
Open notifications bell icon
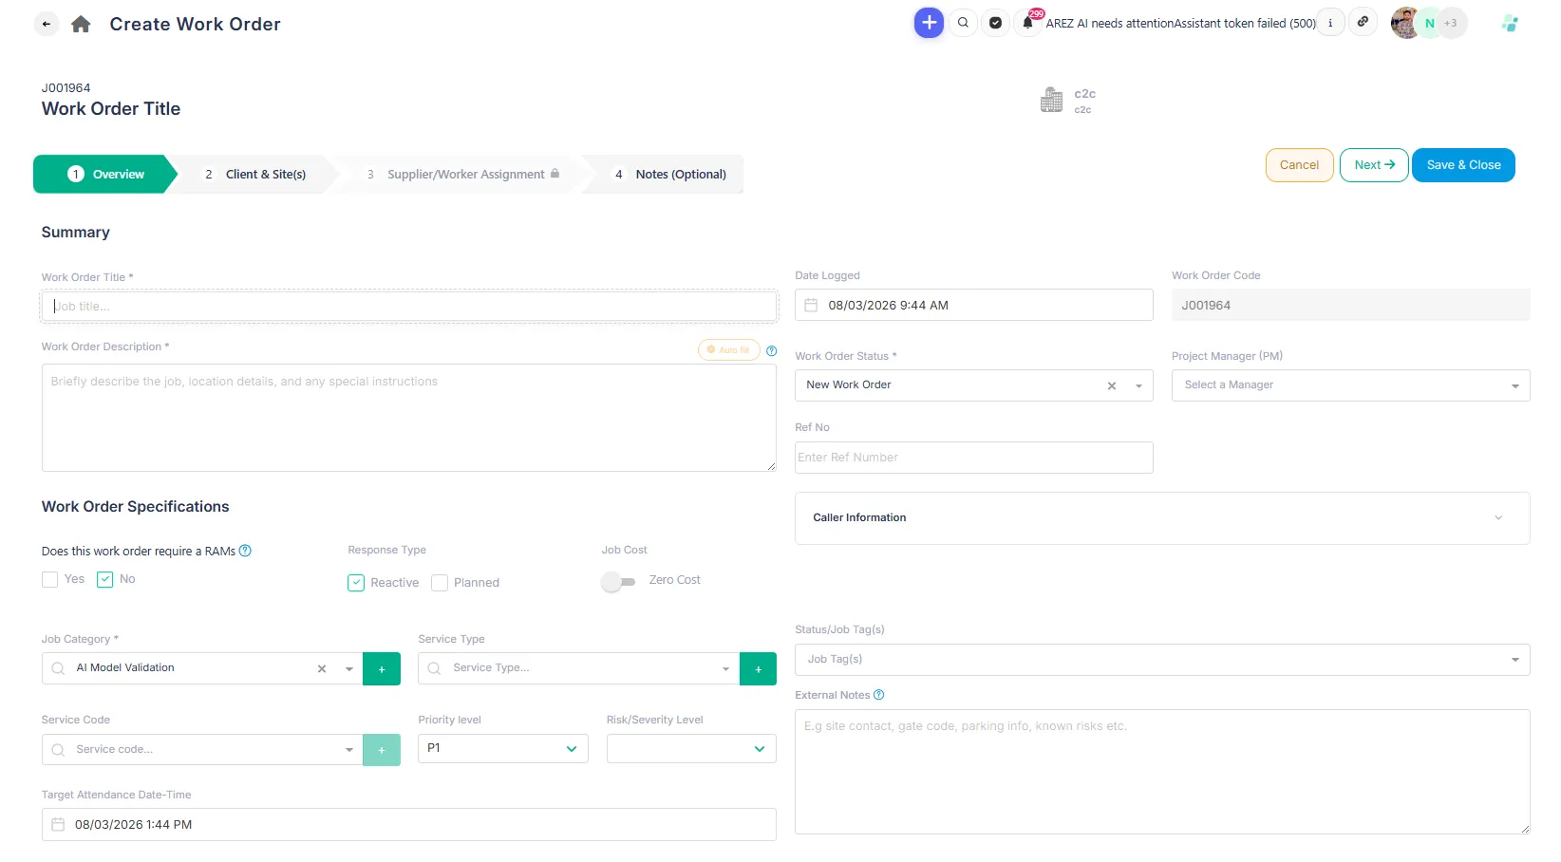pyautogui.click(x=1027, y=23)
